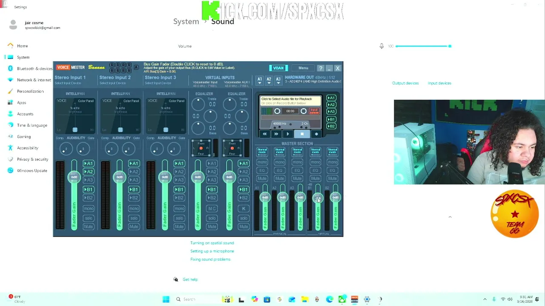Click the cassette red input button

tap(314, 111)
